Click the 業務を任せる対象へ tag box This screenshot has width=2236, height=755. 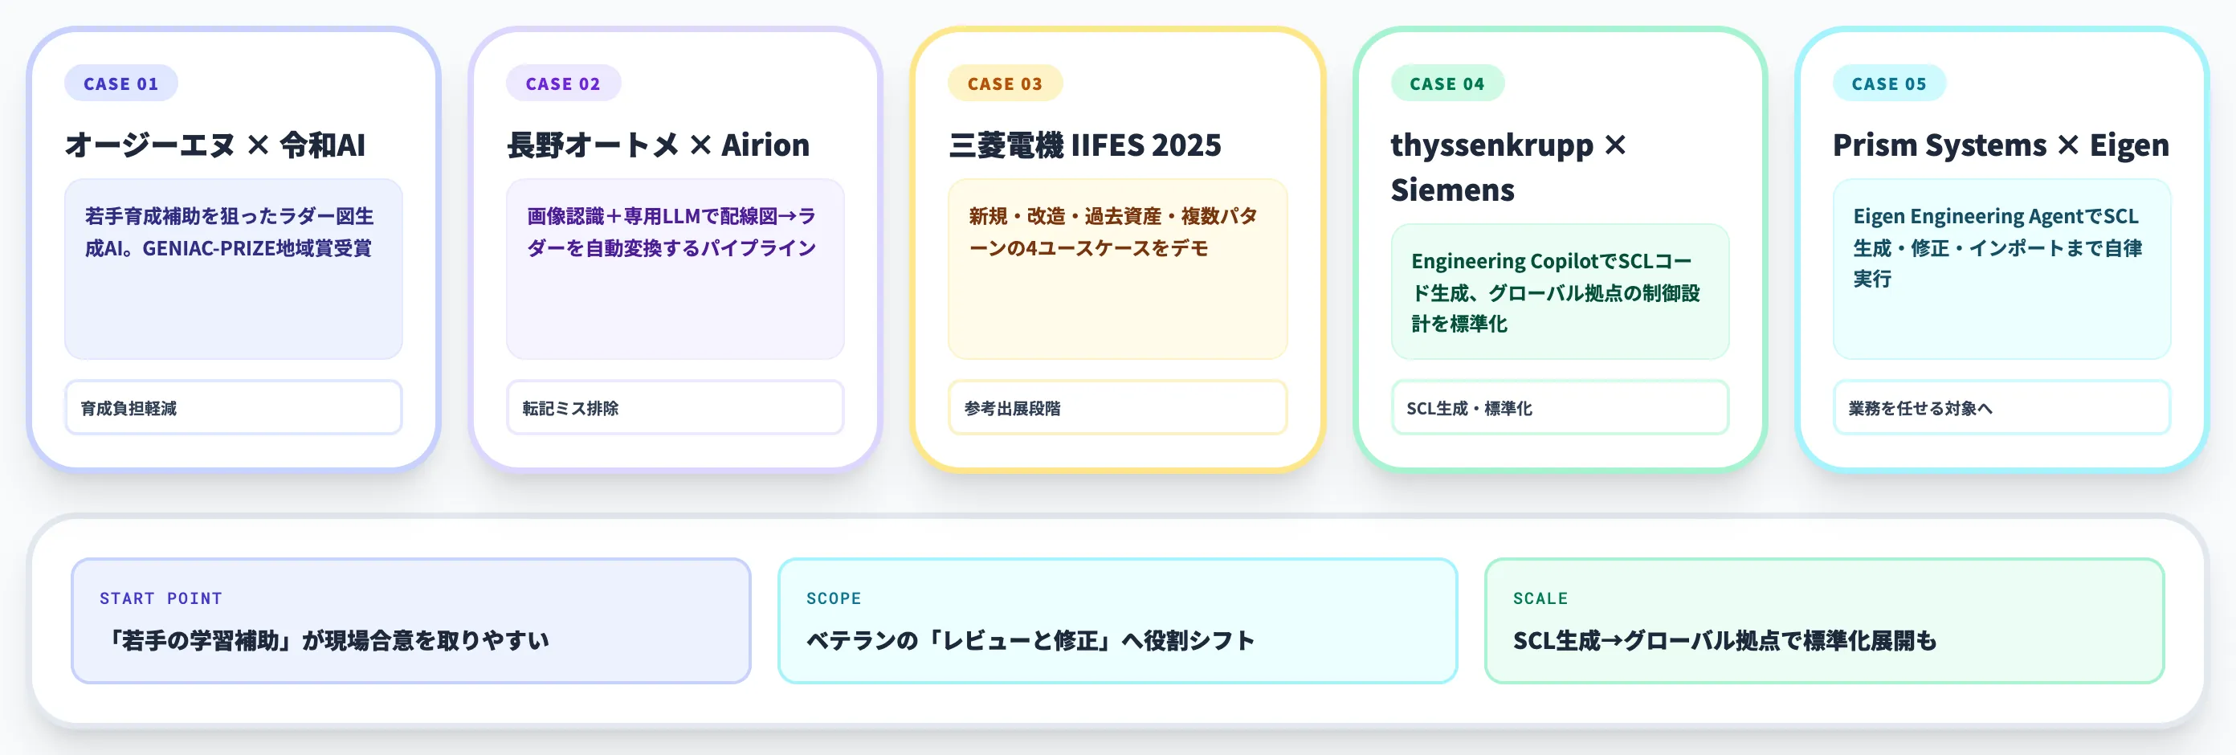pyautogui.click(x=2001, y=407)
